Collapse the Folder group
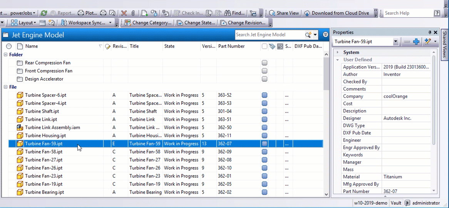 point(5,55)
